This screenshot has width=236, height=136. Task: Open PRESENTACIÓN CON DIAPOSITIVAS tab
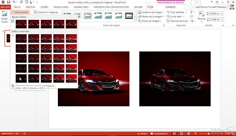(x=111, y=7)
